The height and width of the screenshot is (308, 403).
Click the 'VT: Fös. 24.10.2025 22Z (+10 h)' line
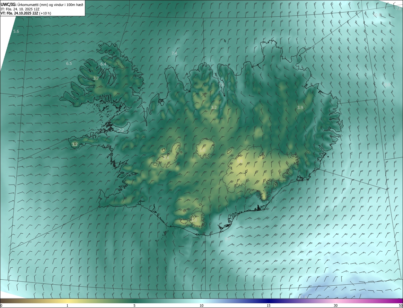tap(26, 13)
